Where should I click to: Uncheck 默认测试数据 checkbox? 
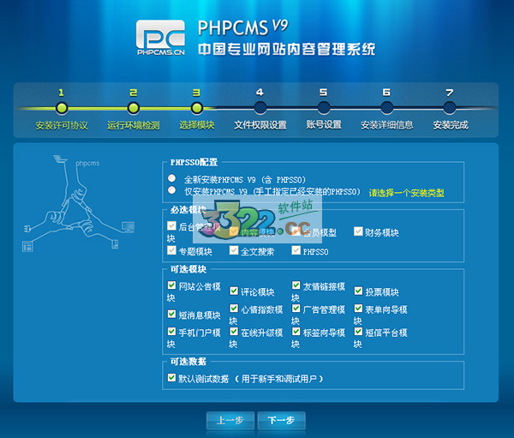coord(171,378)
